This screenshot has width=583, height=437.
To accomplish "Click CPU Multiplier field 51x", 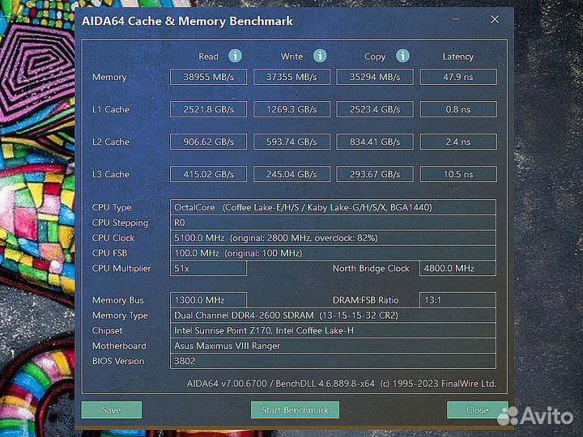I will (208, 268).
